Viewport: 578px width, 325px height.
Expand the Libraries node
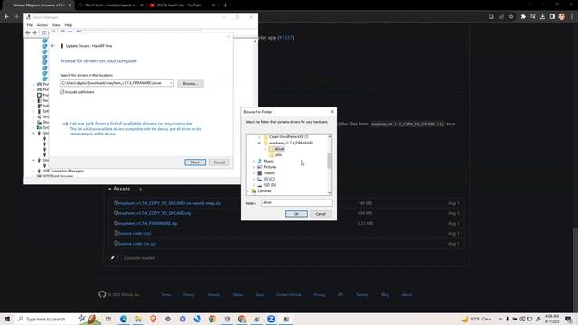coord(247,191)
